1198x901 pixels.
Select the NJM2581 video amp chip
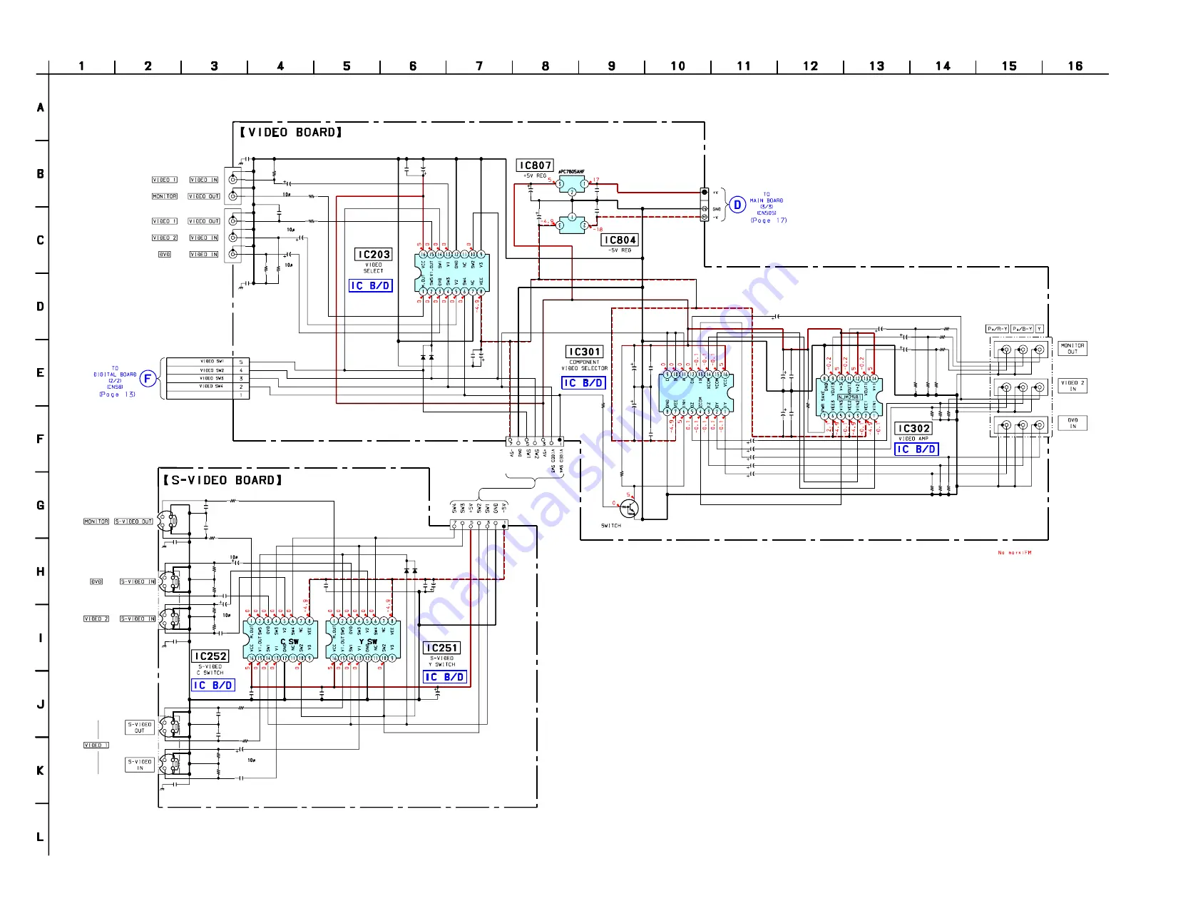pos(849,397)
